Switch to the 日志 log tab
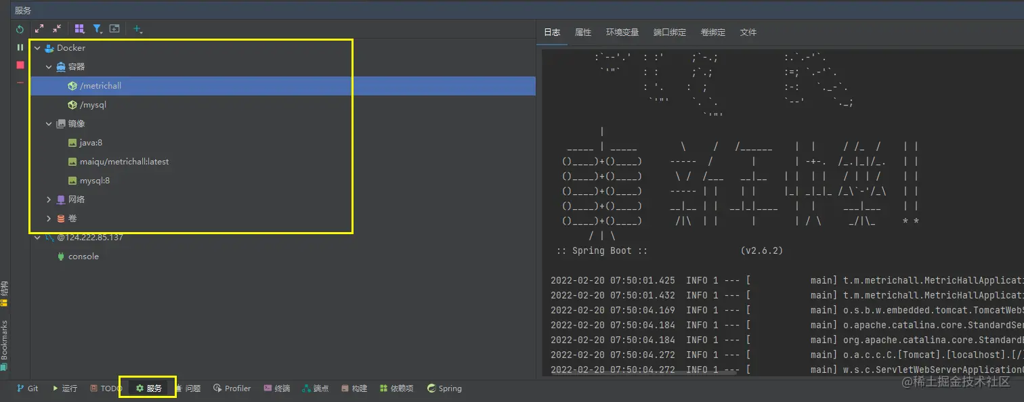 click(x=552, y=32)
